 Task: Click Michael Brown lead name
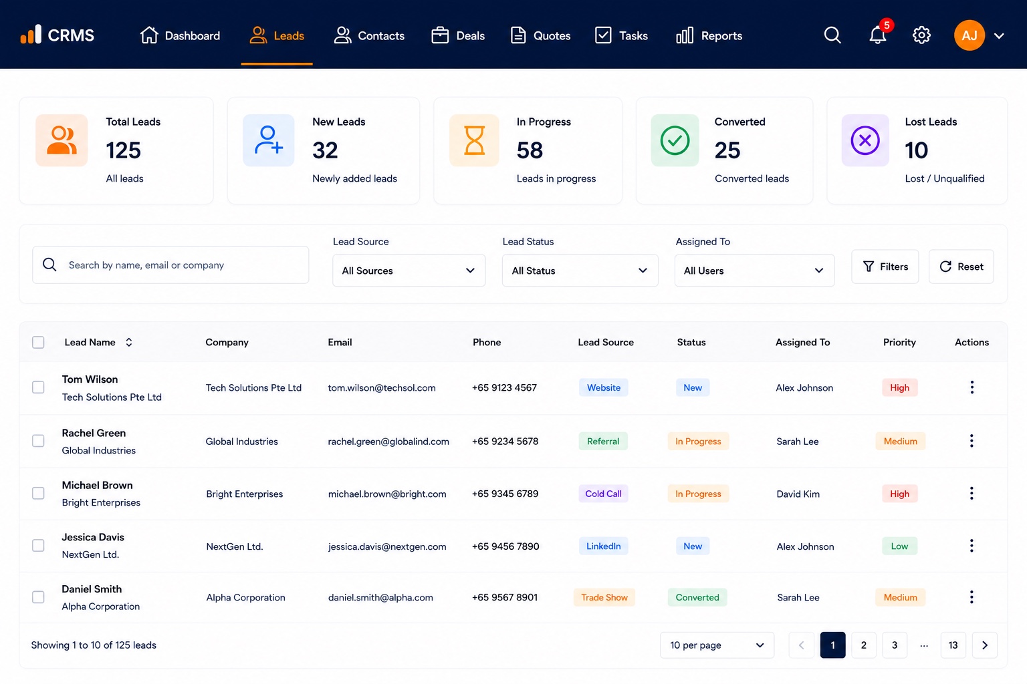tap(98, 485)
